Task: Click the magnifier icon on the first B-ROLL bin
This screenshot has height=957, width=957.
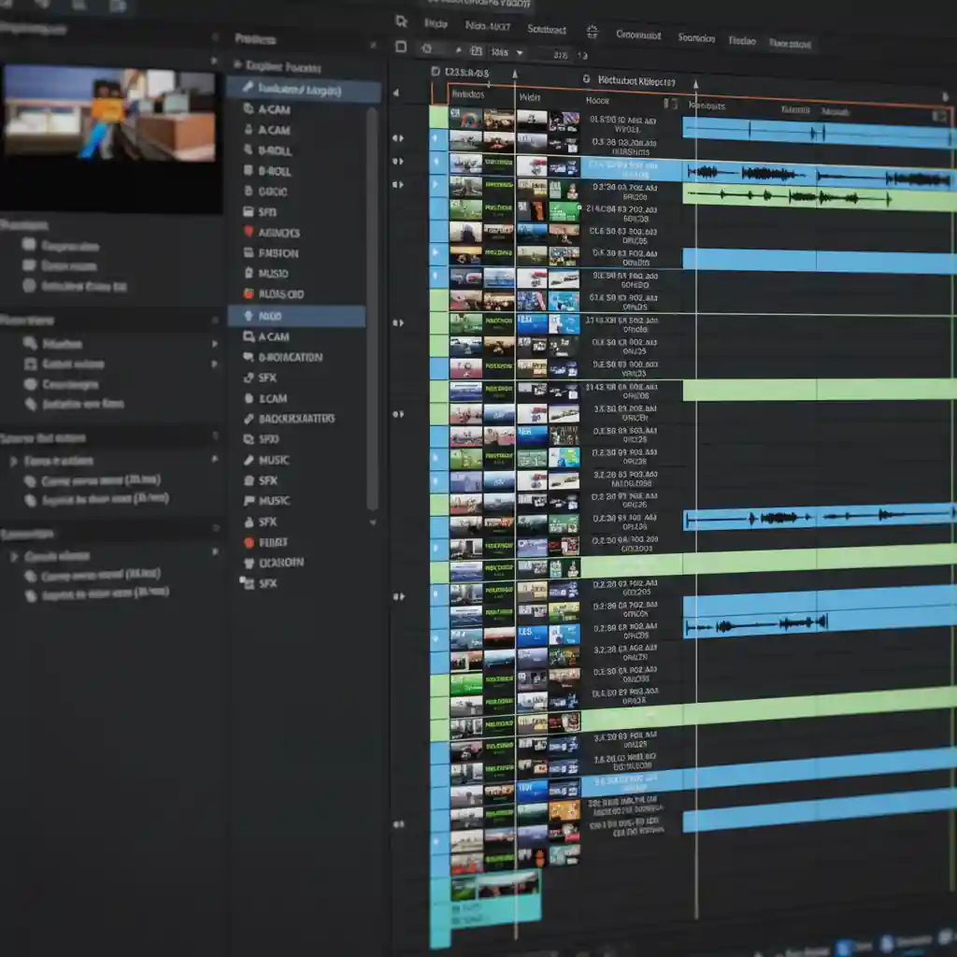Action: click(249, 150)
